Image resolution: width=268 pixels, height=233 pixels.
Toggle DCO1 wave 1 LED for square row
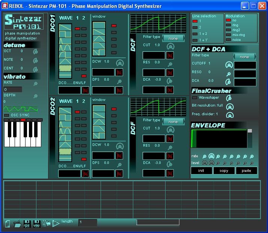tap(77, 36)
